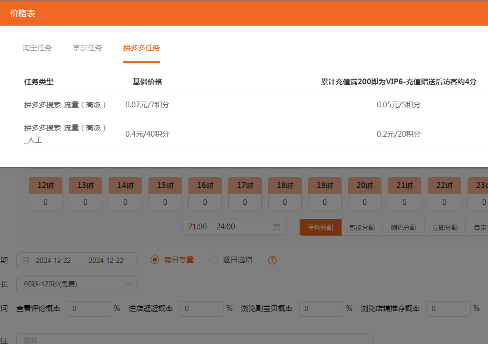This screenshot has height=344, width=488.
Task: Click the 20时 hour button
Action: pos(364,185)
